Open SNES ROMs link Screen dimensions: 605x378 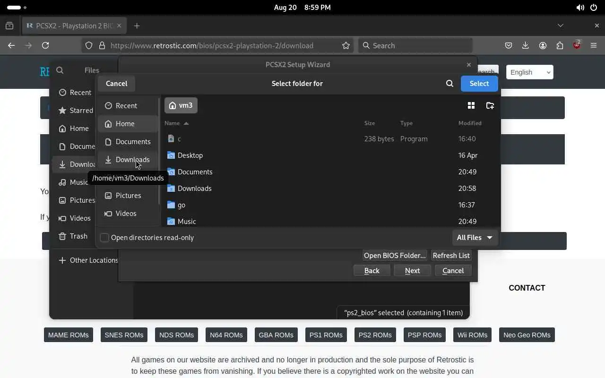(124, 335)
